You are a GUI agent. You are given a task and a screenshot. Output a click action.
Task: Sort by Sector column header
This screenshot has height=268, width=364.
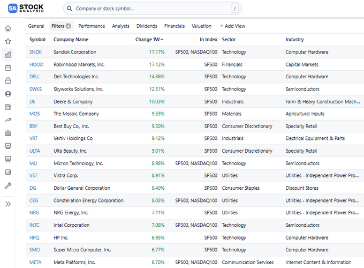pos(229,40)
